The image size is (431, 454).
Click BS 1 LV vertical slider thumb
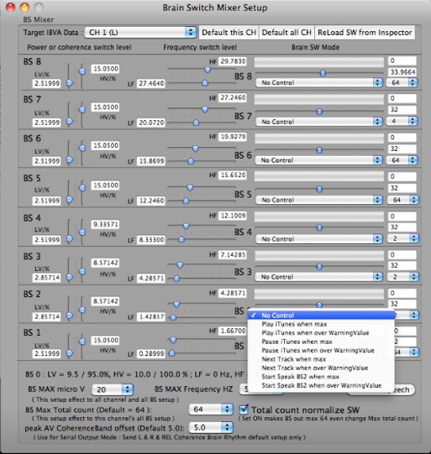coord(70,353)
